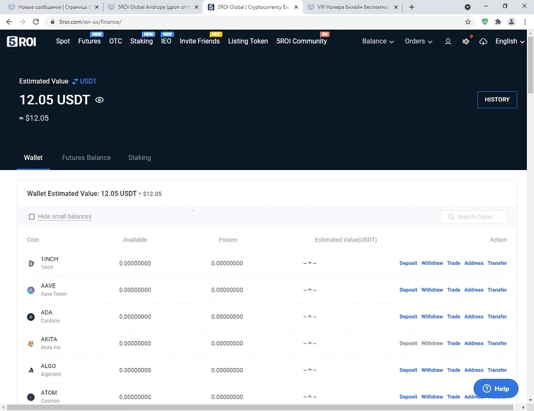Click Transfer for ALGO
The width and height of the screenshot is (534, 411).
coord(497,370)
